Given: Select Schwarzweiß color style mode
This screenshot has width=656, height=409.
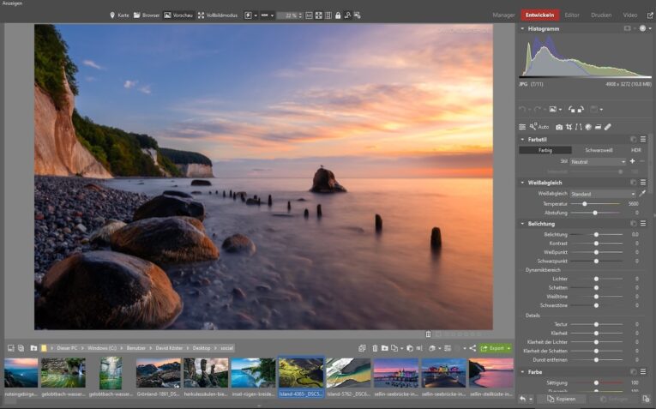Looking at the screenshot, I should [599, 150].
